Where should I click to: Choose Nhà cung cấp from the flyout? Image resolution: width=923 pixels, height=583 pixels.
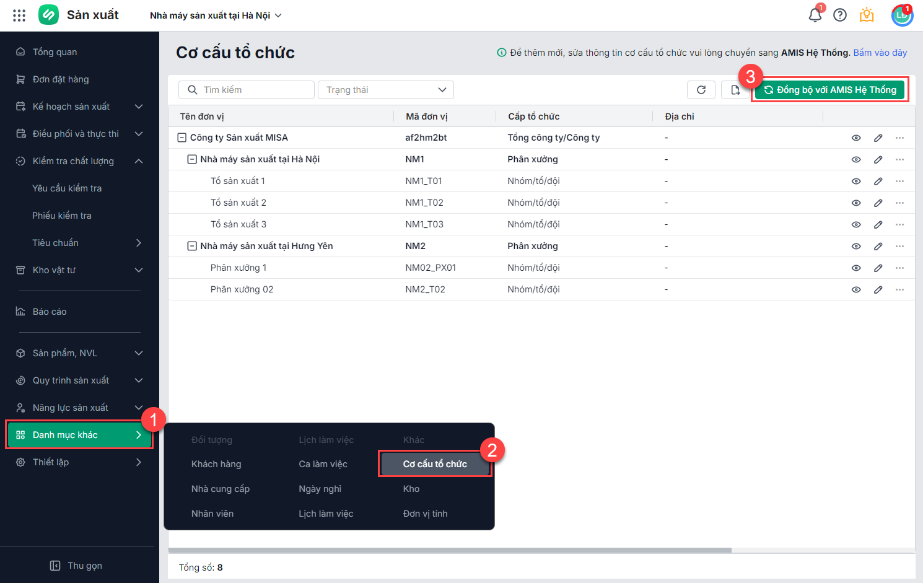pos(221,489)
